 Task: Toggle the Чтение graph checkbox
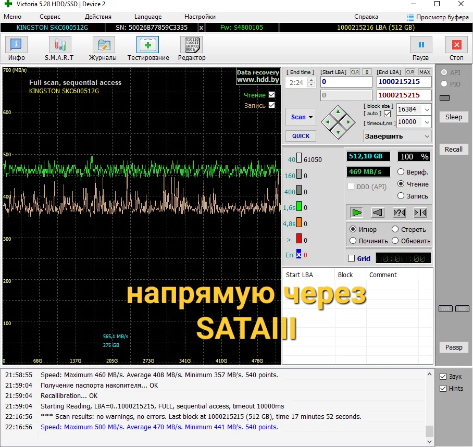(x=271, y=95)
